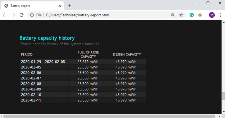Go forward in browser history
This screenshot has width=225, height=118.
tap(13, 15)
